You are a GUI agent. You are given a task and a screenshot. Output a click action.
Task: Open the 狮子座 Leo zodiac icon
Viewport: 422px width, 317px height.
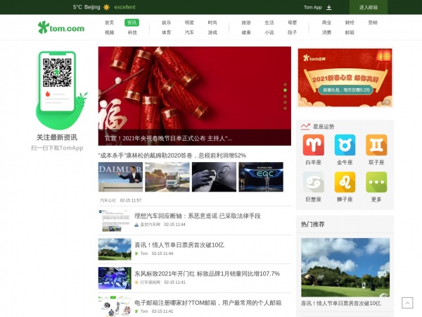pos(345,182)
